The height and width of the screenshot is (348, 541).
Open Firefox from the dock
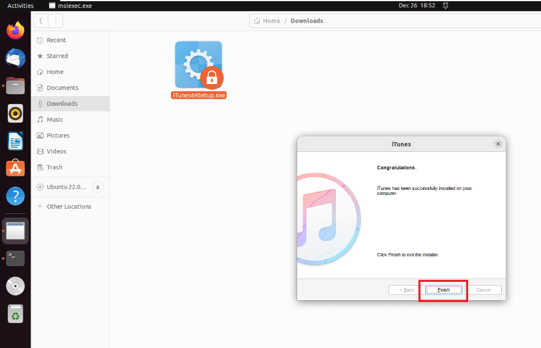[15, 31]
